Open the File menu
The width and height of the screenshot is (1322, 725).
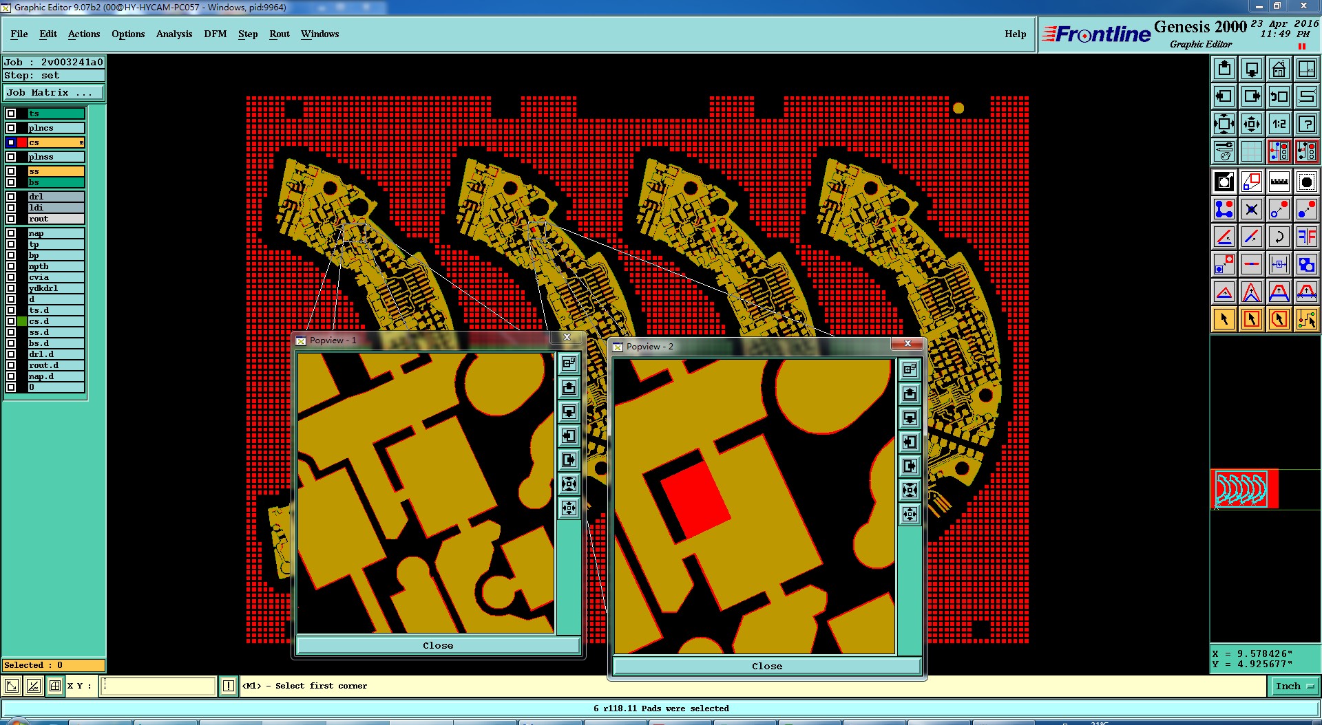coord(19,34)
